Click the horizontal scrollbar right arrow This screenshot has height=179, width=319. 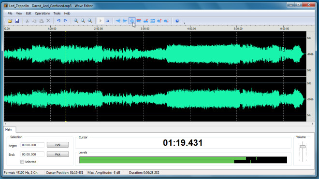tap(313, 124)
